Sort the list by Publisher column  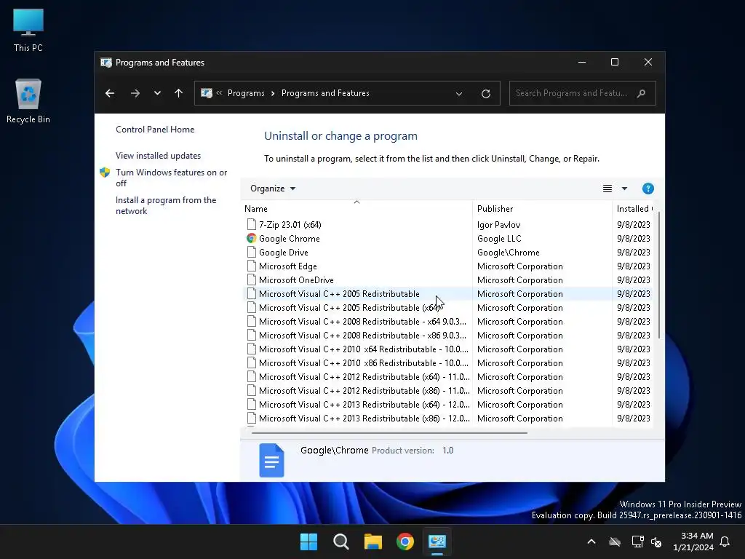(x=542, y=209)
